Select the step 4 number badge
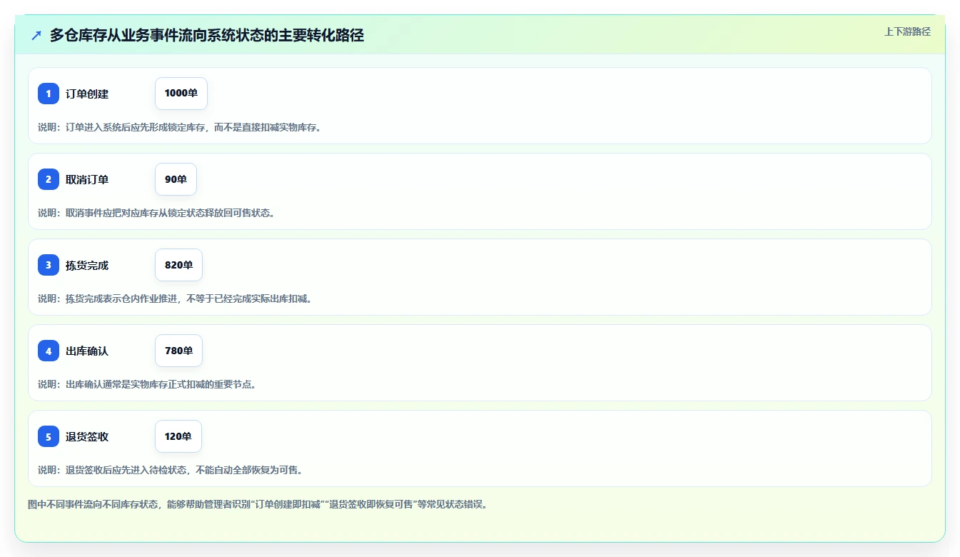The height and width of the screenshot is (557, 960). (49, 351)
